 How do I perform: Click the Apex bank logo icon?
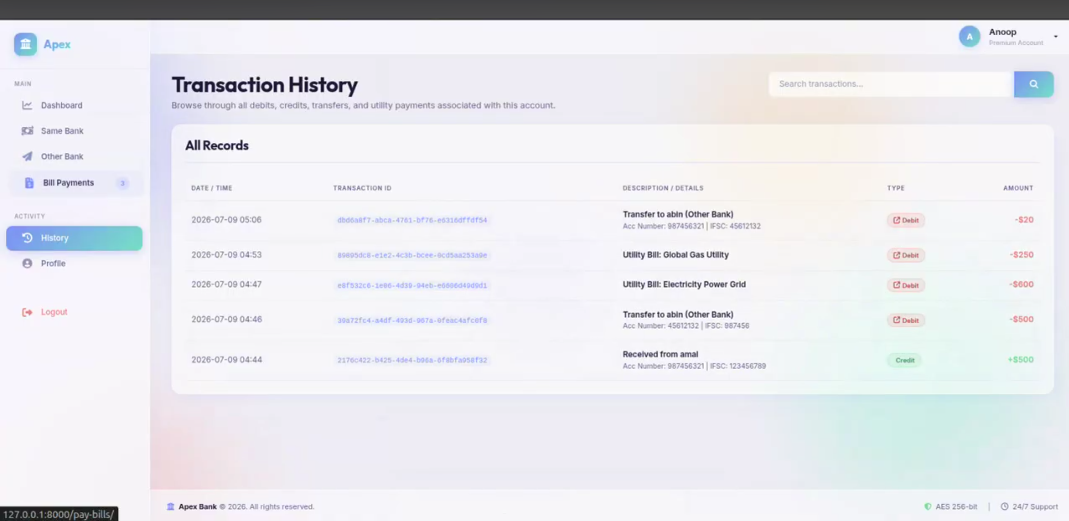point(25,44)
